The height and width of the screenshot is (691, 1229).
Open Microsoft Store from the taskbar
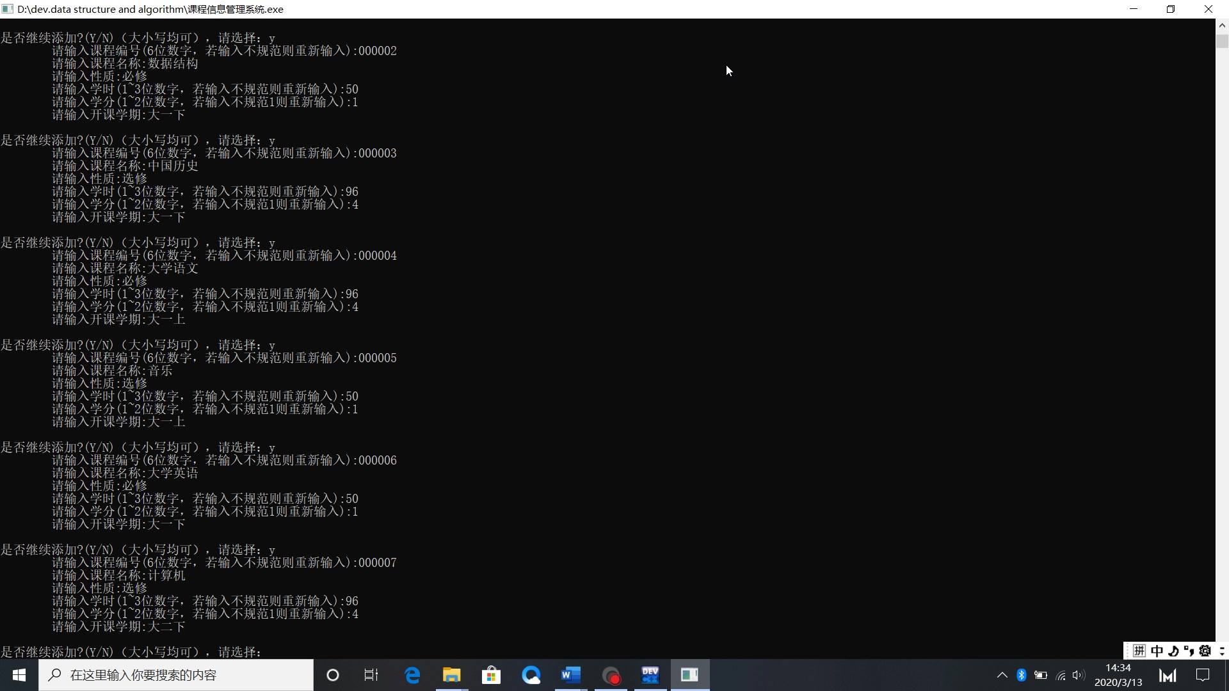[x=491, y=675]
